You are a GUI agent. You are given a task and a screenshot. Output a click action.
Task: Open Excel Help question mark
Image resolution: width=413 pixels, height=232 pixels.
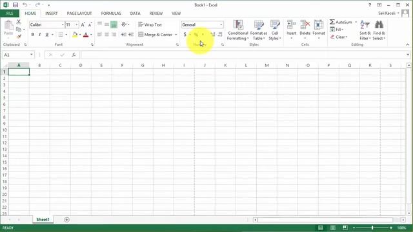click(x=370, y=5)
